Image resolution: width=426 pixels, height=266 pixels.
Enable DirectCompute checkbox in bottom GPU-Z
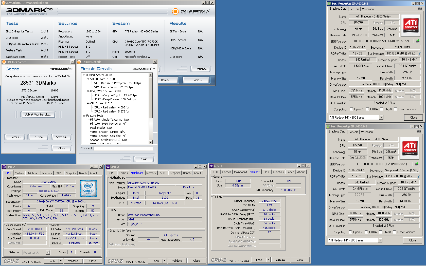coord(394,232)
